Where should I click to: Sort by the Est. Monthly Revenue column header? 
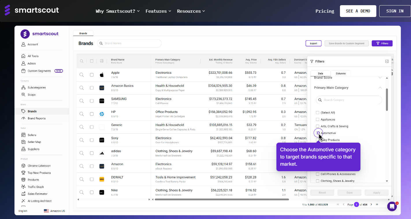(x=221, y=60)
